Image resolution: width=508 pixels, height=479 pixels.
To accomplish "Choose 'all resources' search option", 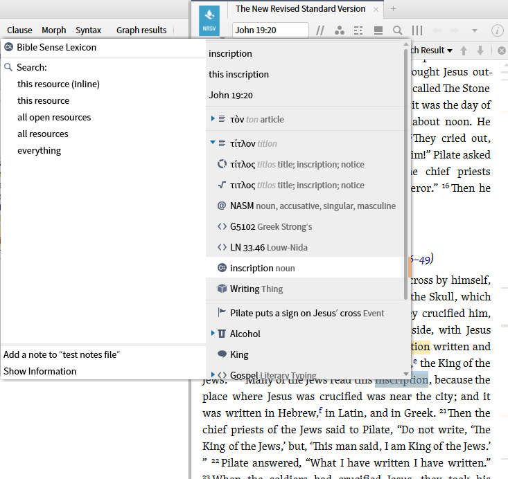I will click(43, 134).
